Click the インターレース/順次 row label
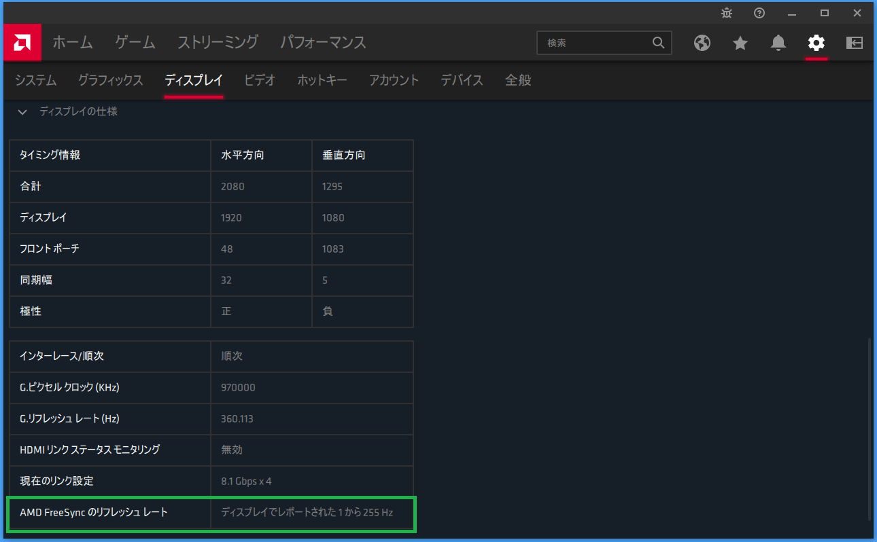 point(62,356)
